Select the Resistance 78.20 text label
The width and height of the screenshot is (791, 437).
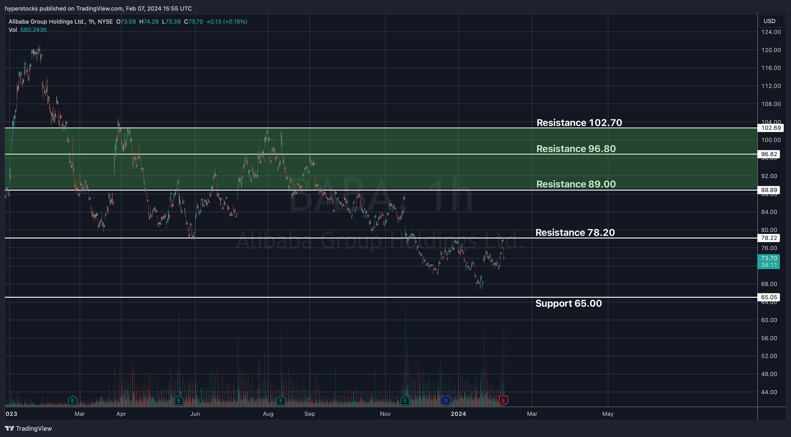(x=575, y=233)
